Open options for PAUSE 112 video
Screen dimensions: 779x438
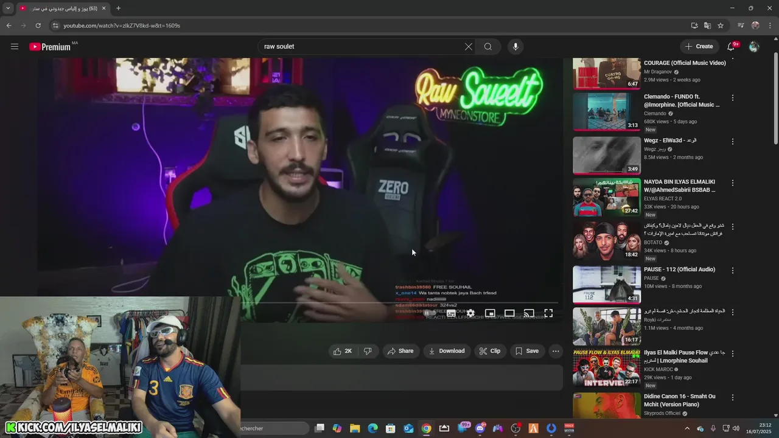pyautogui.click(x=733, y=270)
